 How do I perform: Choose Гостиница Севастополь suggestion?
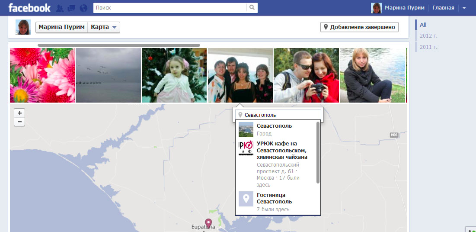click(x=276, y=202)
